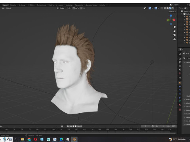Expand the Relations panel

point(184,99)
